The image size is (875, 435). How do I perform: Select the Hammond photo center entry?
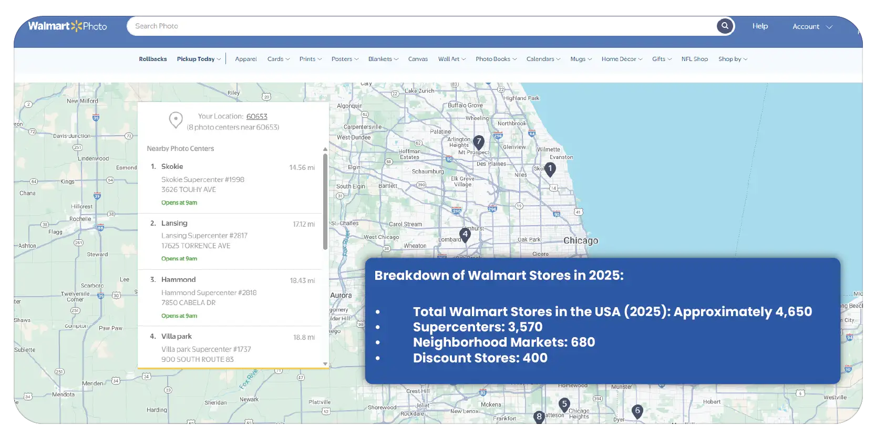(230, 298)
